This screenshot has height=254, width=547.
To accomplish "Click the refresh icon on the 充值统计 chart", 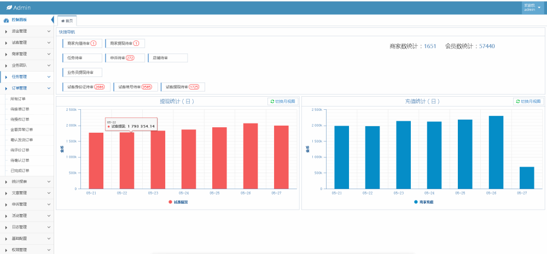I will (518, 102).
